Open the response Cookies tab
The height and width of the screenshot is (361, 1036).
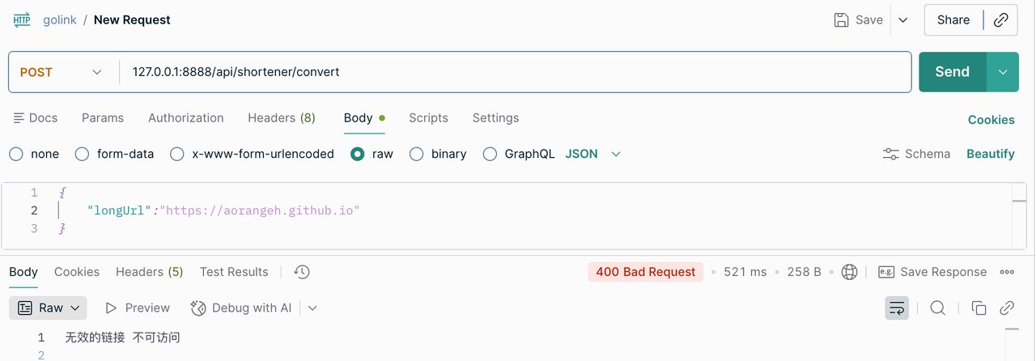coord(77,272)
